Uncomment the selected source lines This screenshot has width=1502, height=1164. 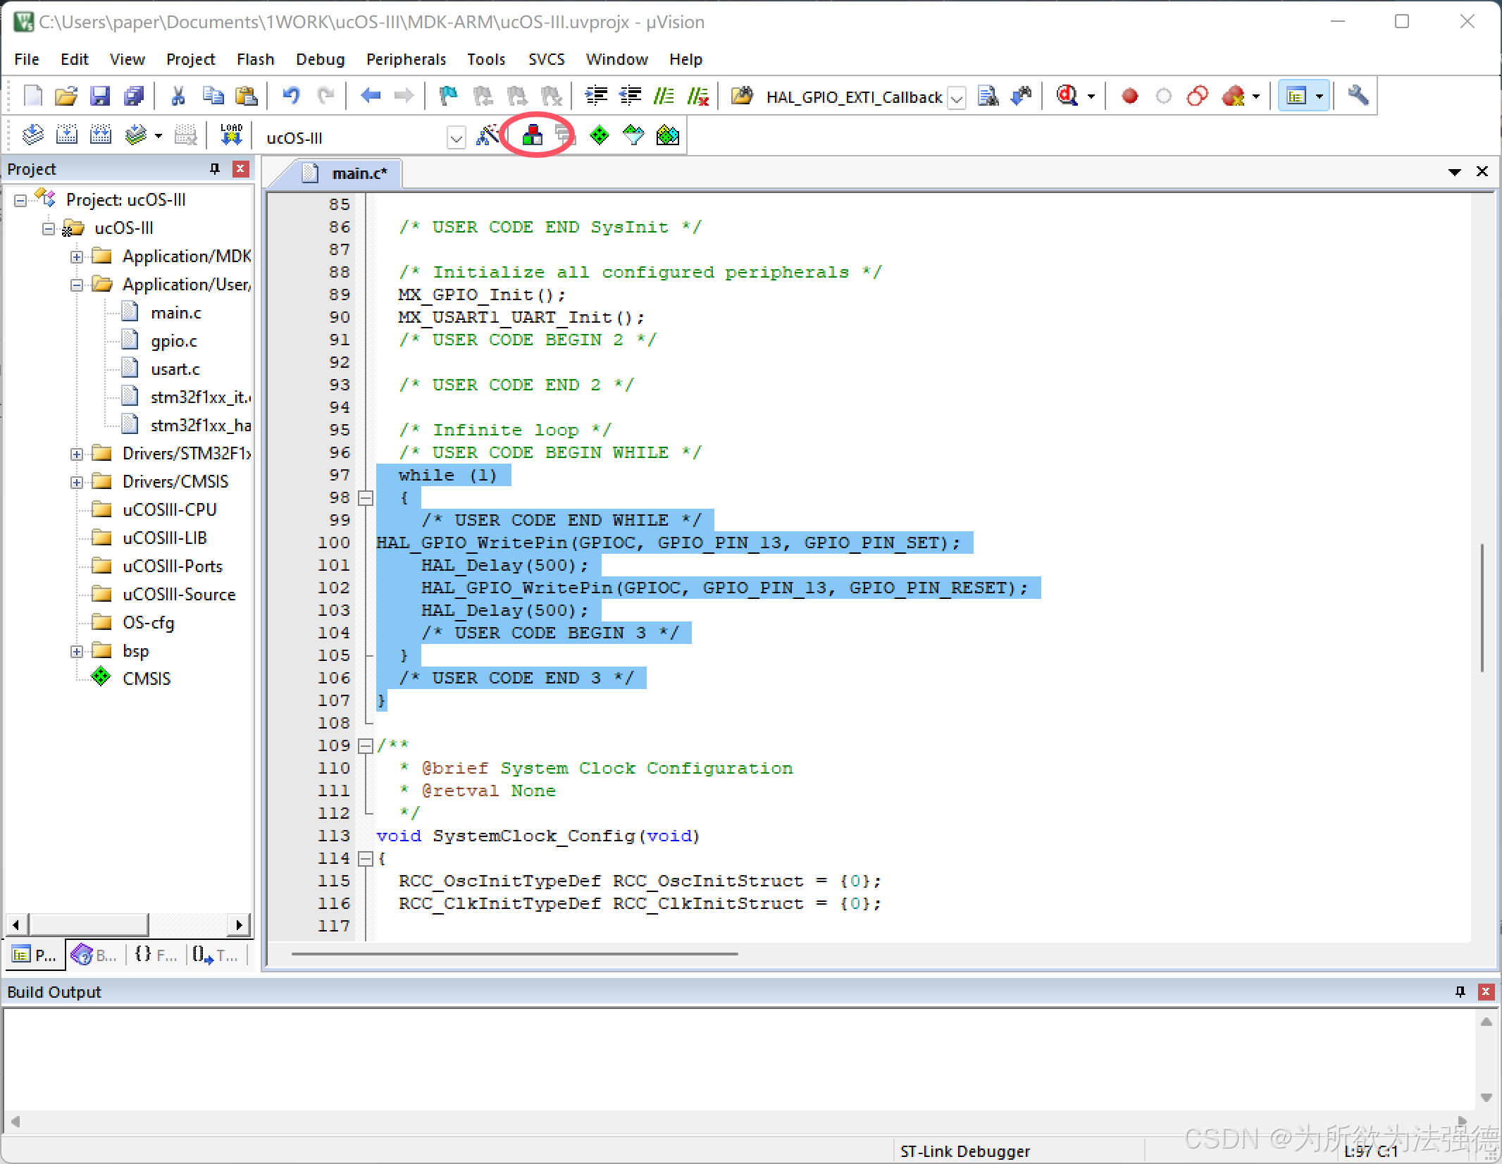[698, 96]
